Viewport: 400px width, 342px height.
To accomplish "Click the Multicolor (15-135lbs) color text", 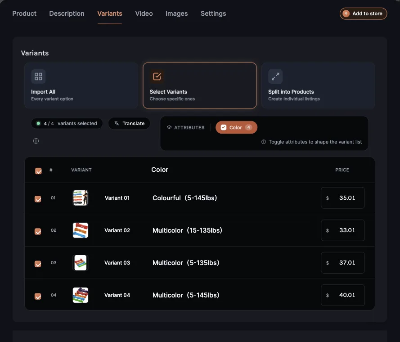I will 187,230.
